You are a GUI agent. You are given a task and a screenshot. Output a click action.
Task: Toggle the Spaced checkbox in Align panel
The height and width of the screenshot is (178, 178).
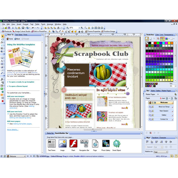(146, 147)
